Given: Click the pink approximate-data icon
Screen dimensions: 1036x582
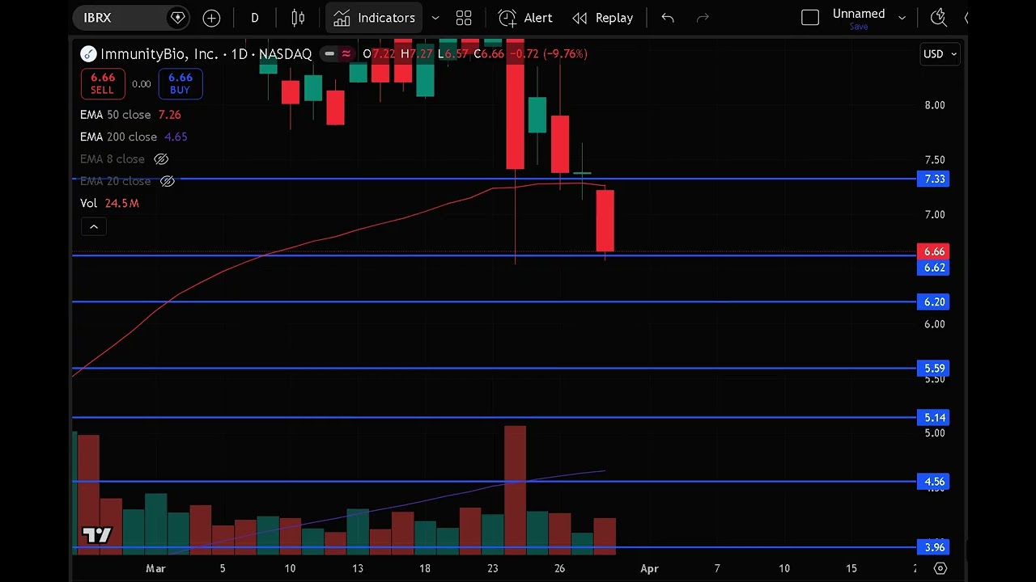Looking at the screenshot, I should click(346, 54).
